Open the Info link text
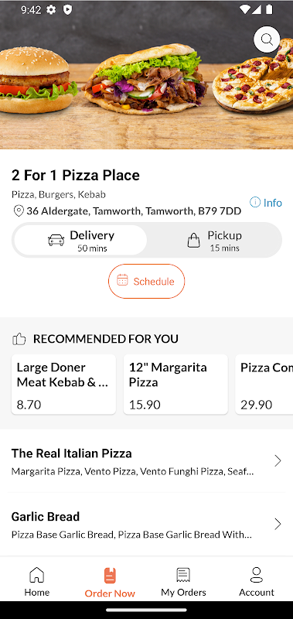The width and height of the screenshot is (293, 619). 273,203
